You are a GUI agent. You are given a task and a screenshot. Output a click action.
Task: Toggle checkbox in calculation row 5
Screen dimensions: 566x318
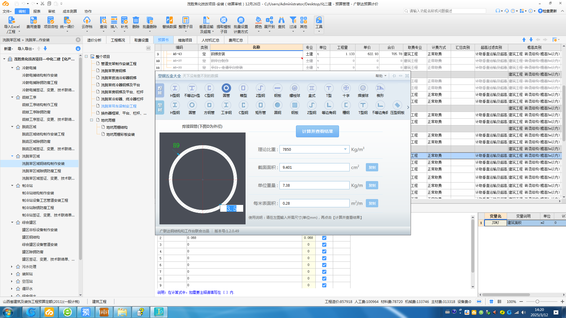(x=324, y=258)
